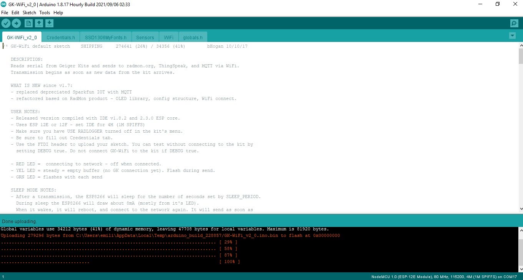523x280 pixels.
Task: Open the Sketch menu
Action: pyautogui.click(x=29, y=13)
